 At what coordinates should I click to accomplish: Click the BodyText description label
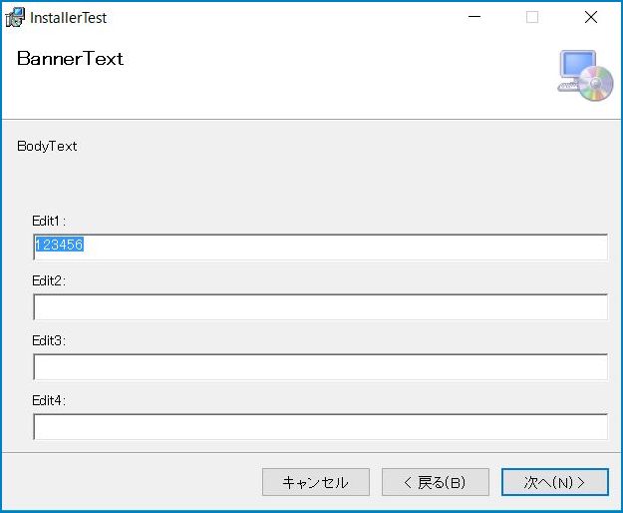(x=47, y=147)
